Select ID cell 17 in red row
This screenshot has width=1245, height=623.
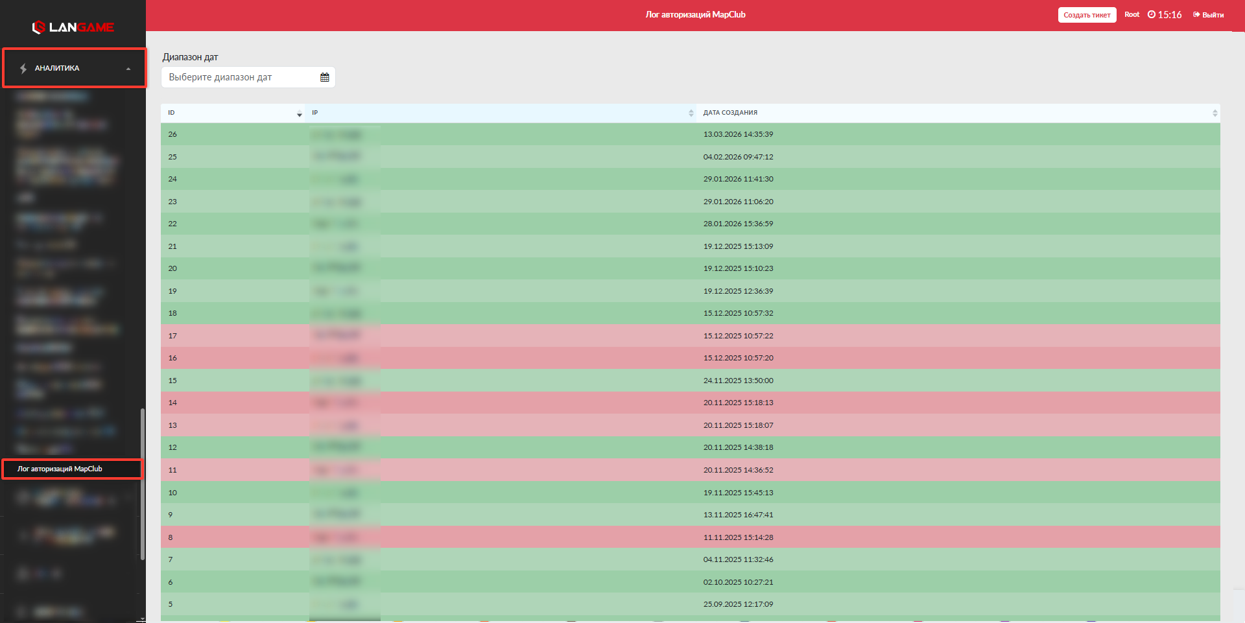(x=172, y=336)
